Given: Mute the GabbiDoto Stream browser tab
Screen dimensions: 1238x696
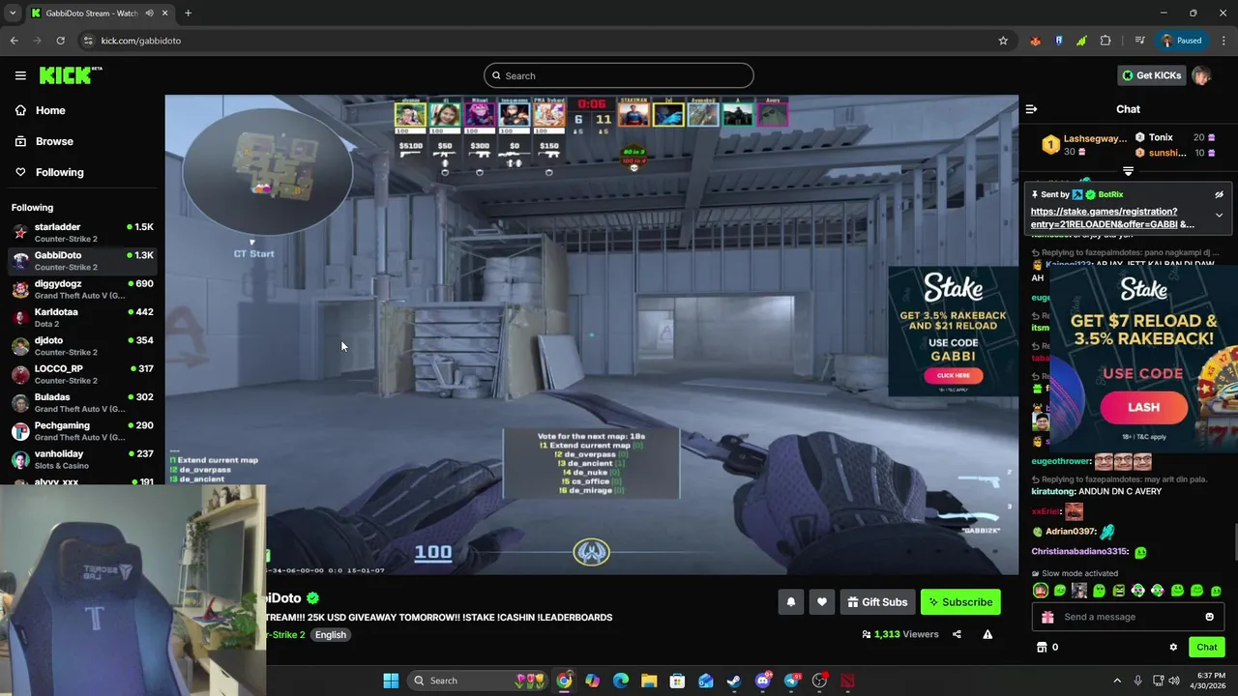Looking at the screenshot, I should click(149, 13).
